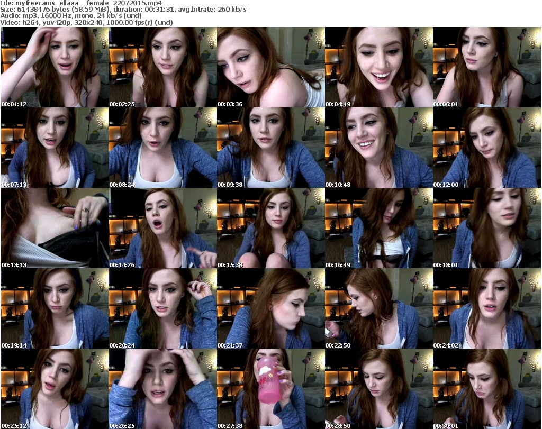Select the thumbnail stamped 00:25:12
542x429 pixels.
[x=55, y=389]
